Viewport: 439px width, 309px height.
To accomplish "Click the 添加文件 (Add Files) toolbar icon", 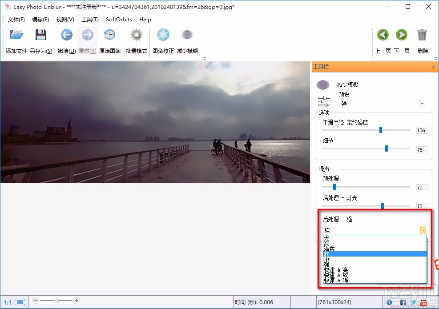I will coord(16,35).
